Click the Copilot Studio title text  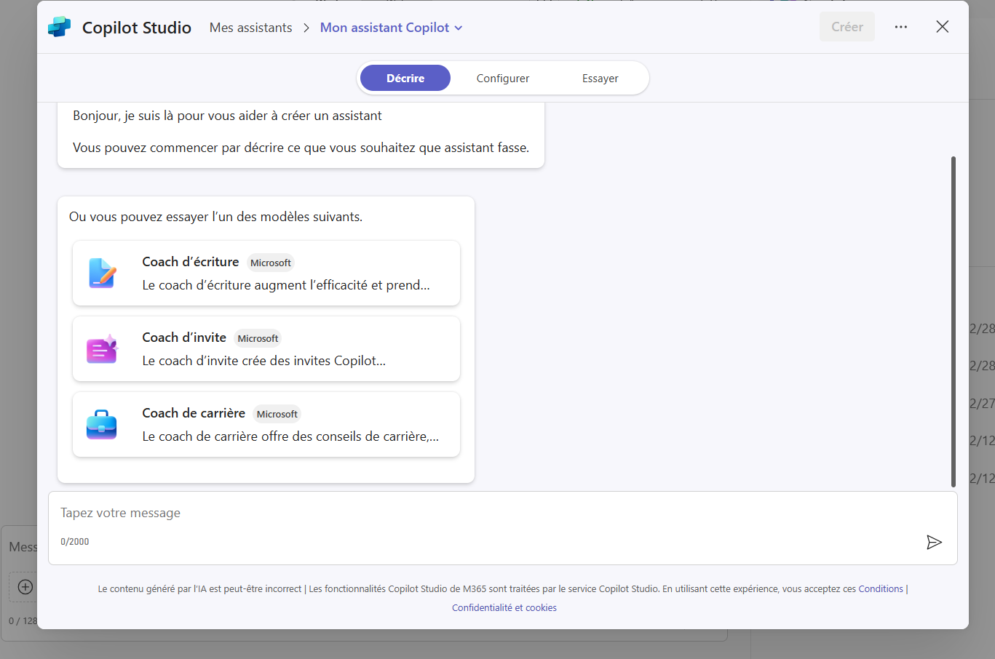(137, 28)
